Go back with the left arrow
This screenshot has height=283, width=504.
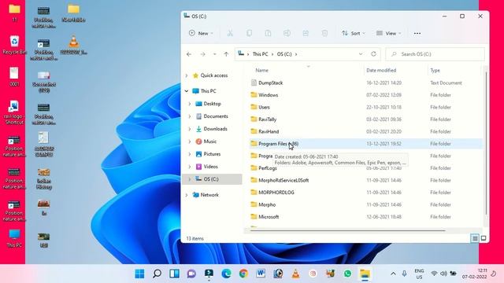189,54
